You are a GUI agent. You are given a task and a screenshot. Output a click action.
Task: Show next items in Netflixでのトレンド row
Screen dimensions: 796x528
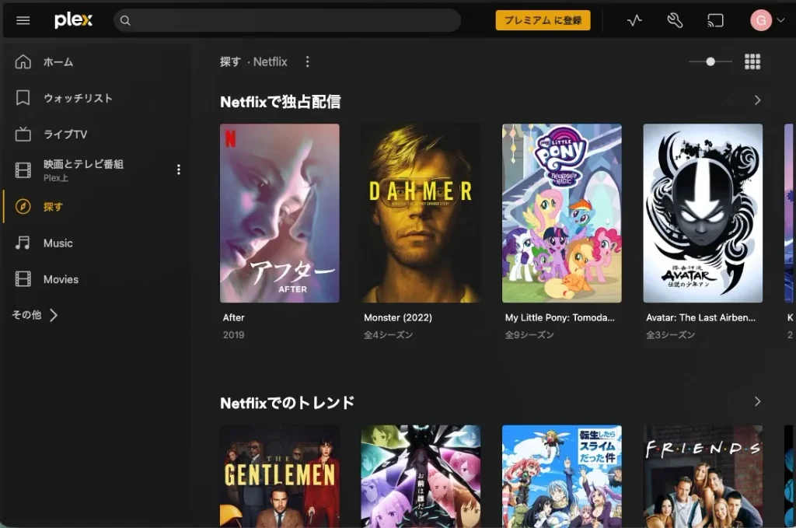757,401
